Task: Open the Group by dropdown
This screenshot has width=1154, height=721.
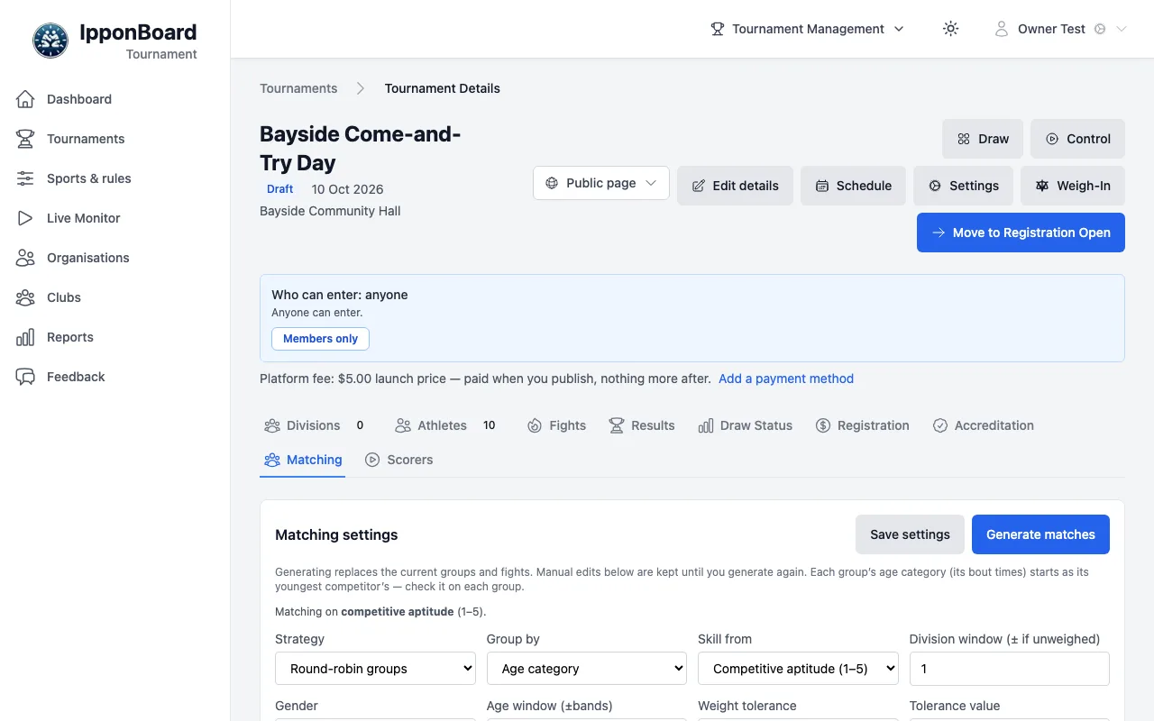Action: point(587,669)
